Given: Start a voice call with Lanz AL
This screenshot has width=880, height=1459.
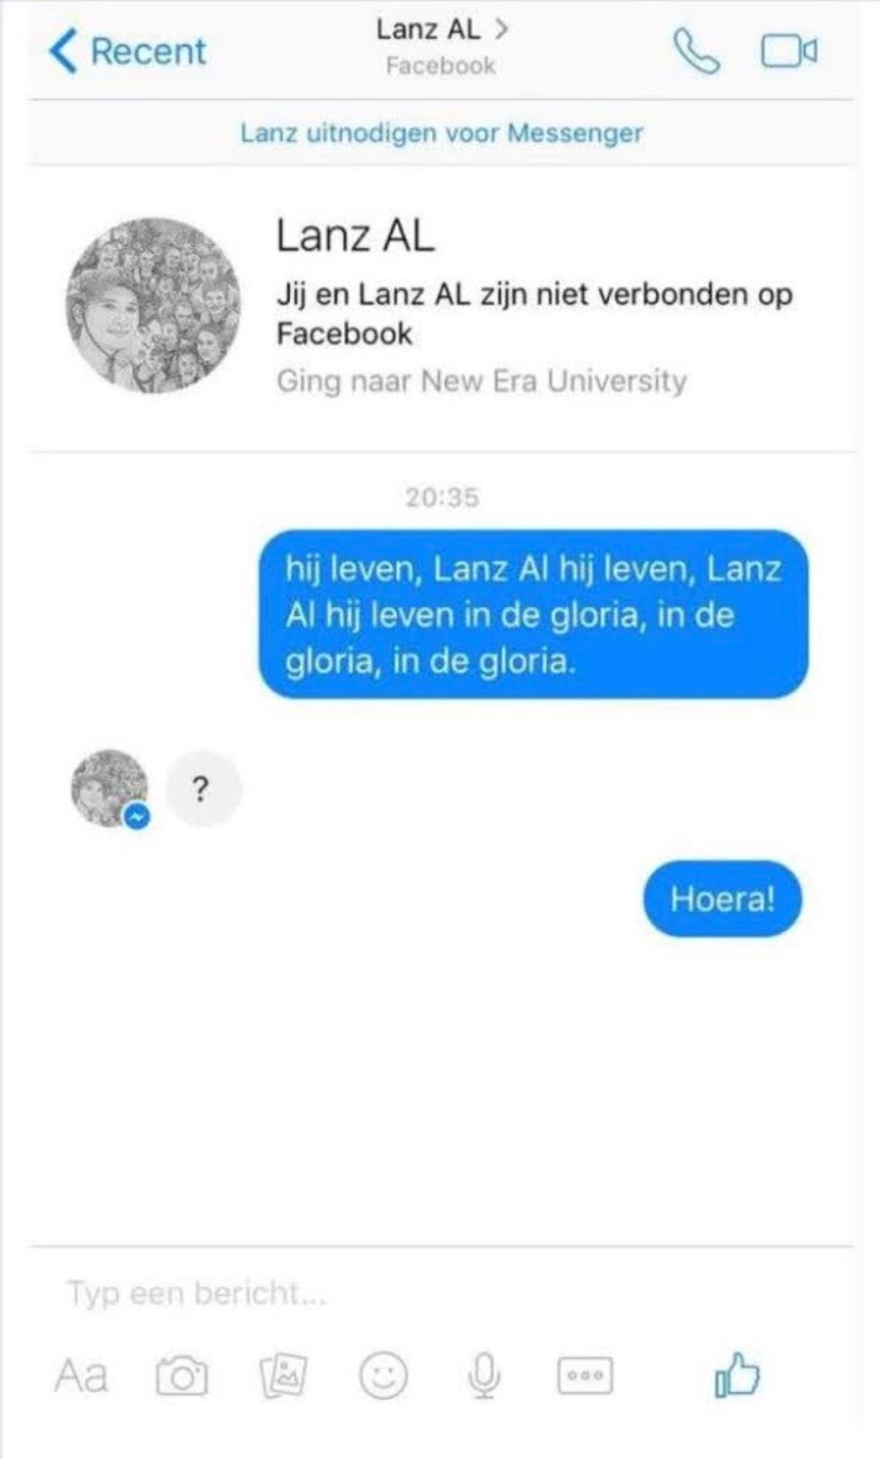Looking at the screenshot, I should (x=696, y=51).
